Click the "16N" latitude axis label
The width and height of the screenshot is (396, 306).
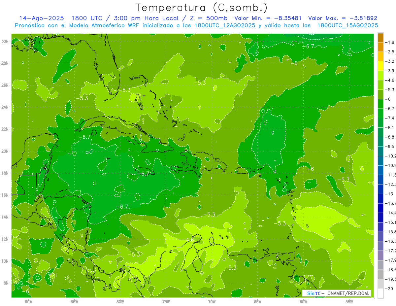point(5,195)
